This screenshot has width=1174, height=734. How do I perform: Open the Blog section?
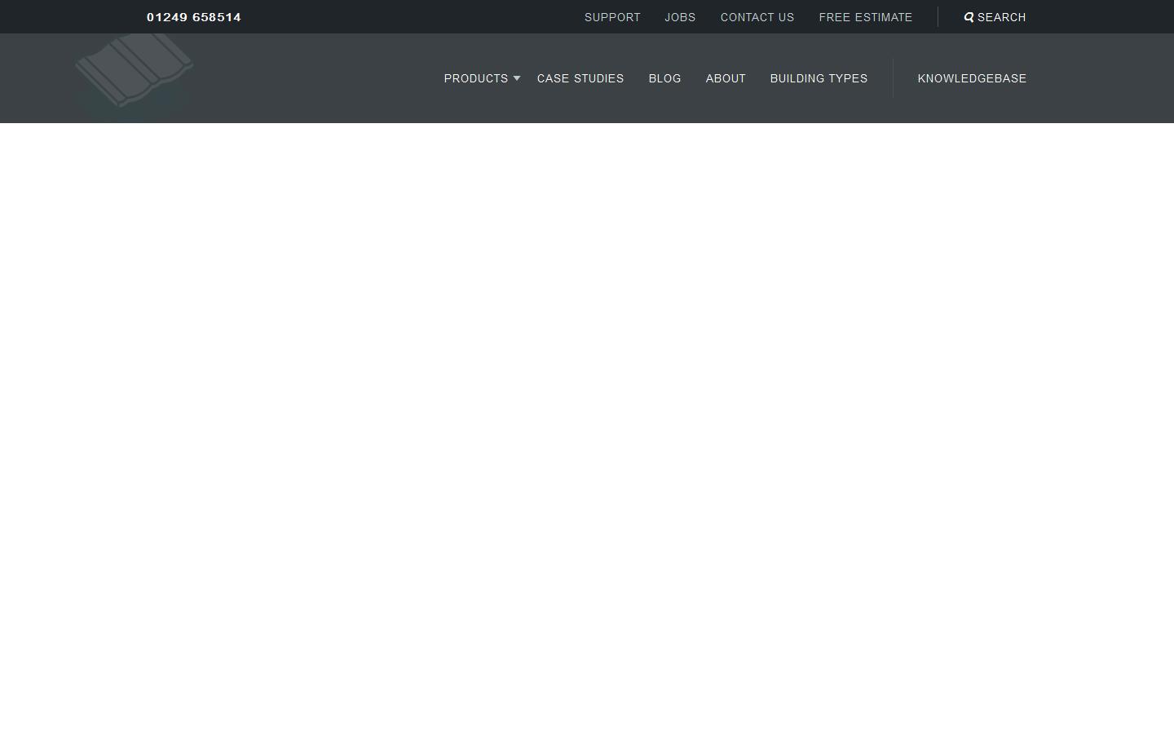[664, 78]
